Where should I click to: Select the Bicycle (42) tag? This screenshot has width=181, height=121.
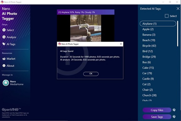(x=149, y=46)
